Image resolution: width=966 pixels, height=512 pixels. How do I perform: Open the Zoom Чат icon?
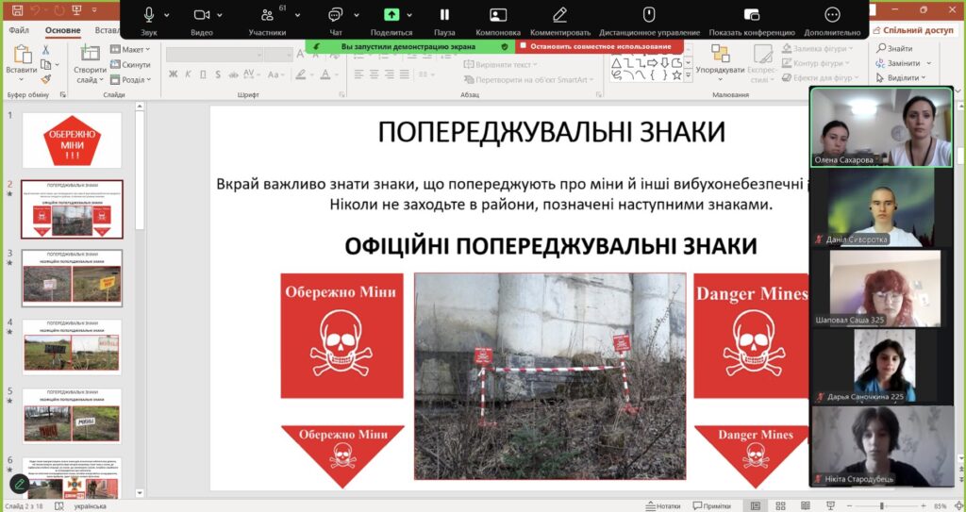(335, 15)
